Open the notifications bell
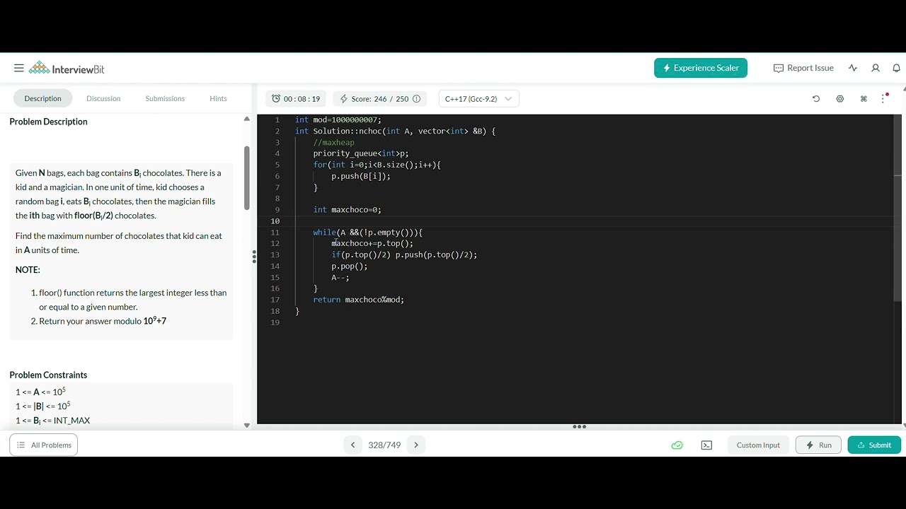 (x=896, y=68)
